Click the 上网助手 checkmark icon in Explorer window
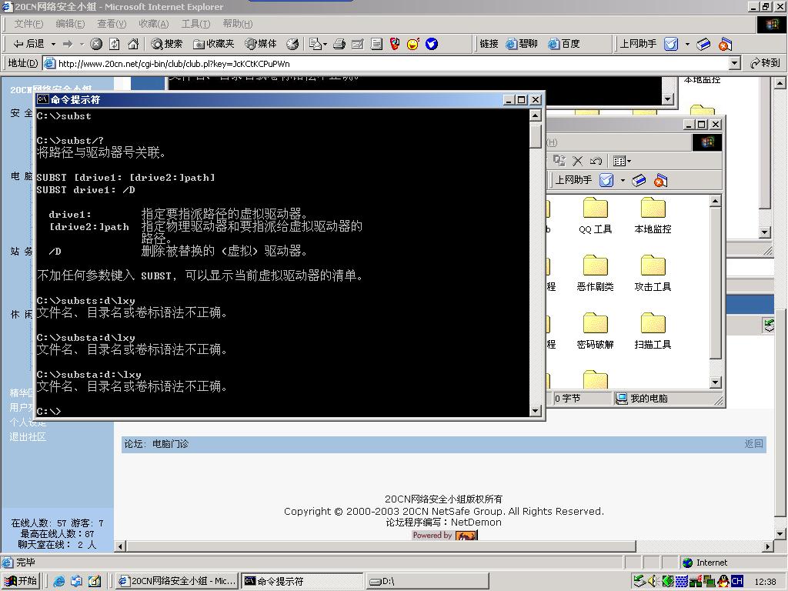This screenshot has height=591, width=788. (606, 180)
